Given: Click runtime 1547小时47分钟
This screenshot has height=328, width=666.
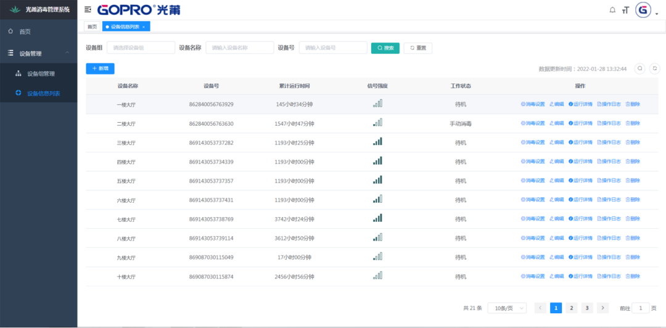Looking at the screenshot, I should click(294, 124).
